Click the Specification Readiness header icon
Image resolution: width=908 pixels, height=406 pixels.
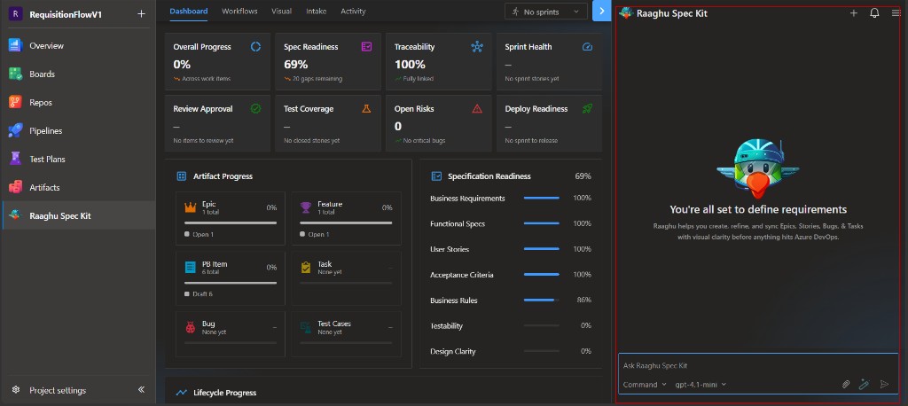[x=436, y=176]
